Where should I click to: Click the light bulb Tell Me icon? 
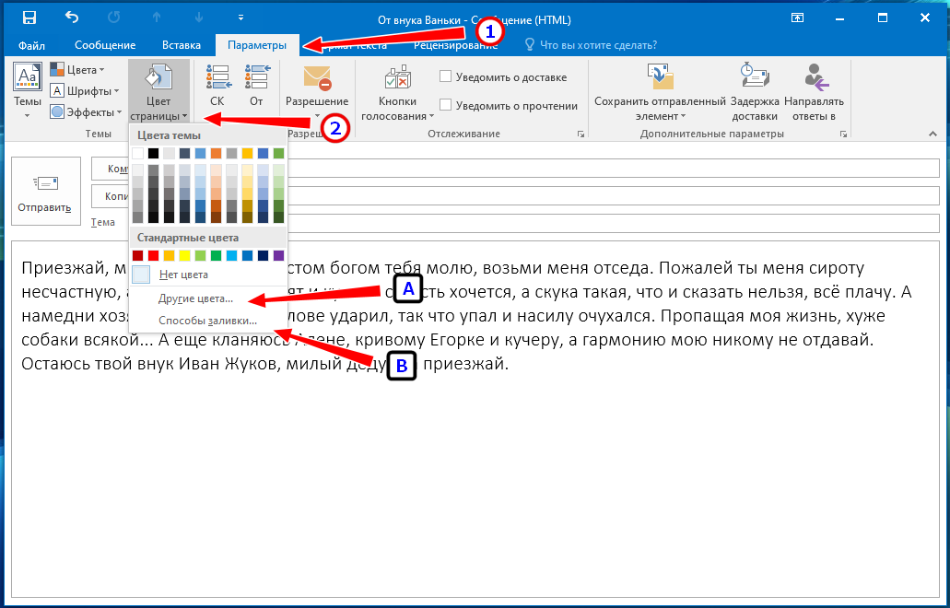530,45
